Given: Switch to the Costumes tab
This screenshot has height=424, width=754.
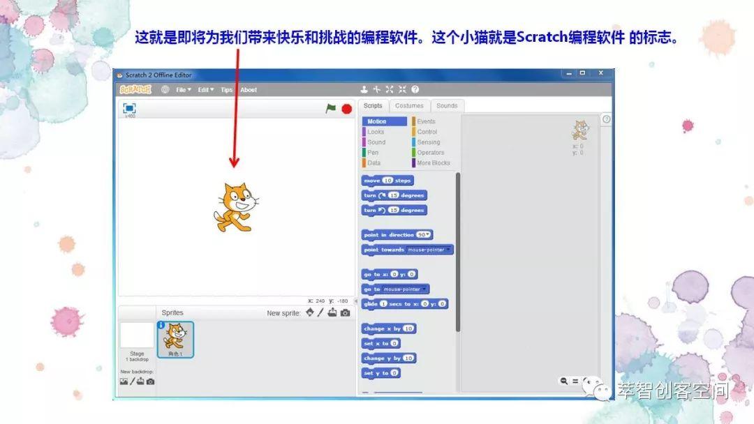Looking at the screenshot, I should point(409,105).
